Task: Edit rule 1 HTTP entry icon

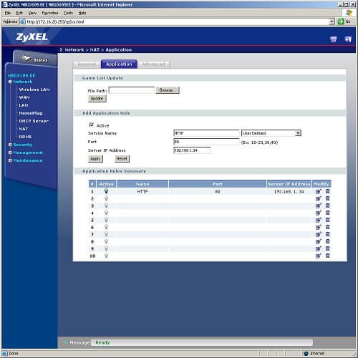Action: click(319, 191)
